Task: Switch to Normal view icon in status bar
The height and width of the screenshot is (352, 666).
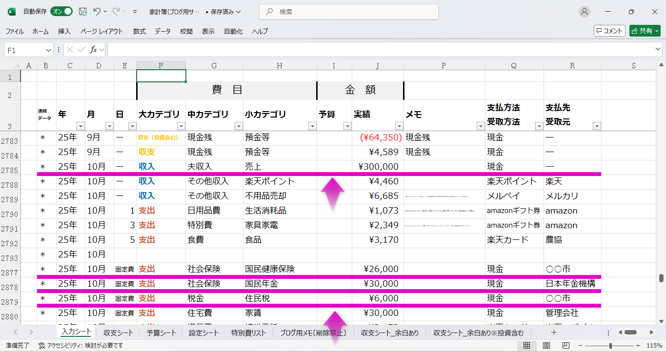Action: (x=527, y=346)
